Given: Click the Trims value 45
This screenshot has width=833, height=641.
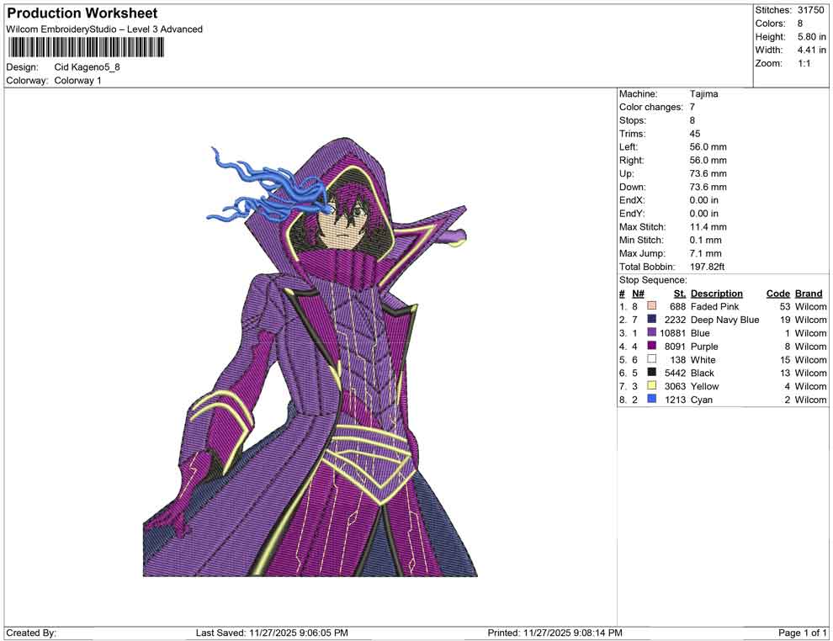Looking at the screenshot, I should 695,134.
